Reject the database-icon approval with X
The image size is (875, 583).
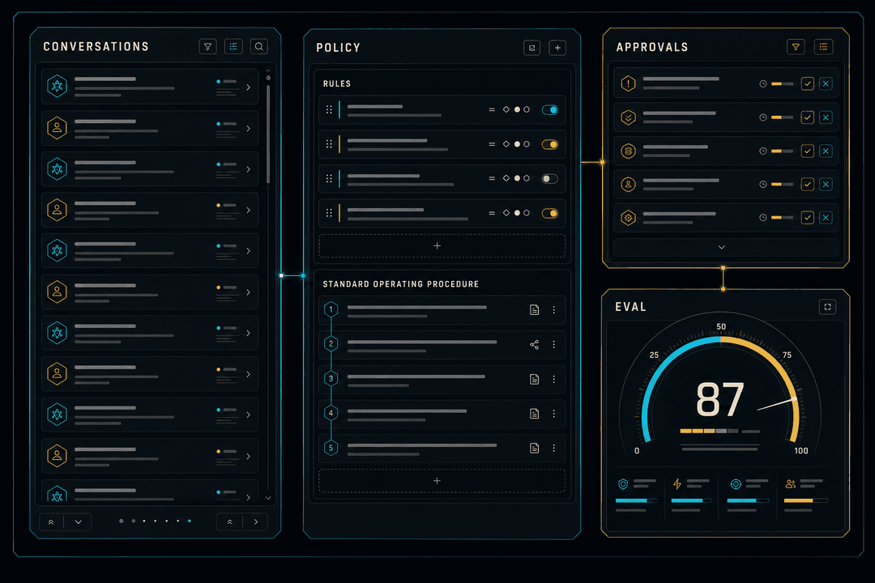[x=826, y=151]
